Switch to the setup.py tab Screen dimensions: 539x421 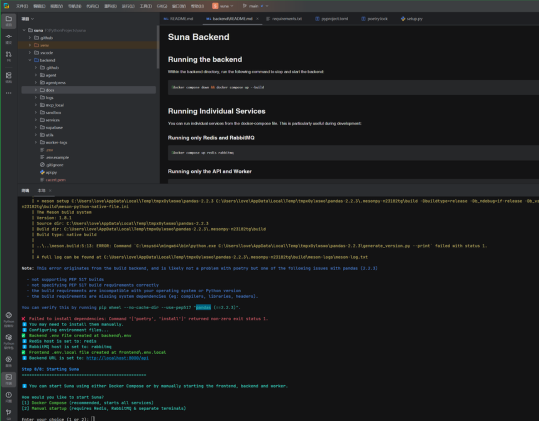pyautogui.click(x=412, y=19)
